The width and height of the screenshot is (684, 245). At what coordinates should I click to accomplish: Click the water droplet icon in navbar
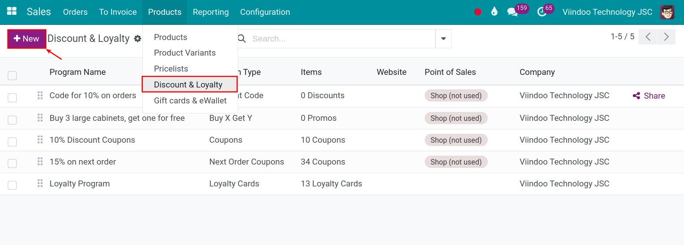coord(494,11)
